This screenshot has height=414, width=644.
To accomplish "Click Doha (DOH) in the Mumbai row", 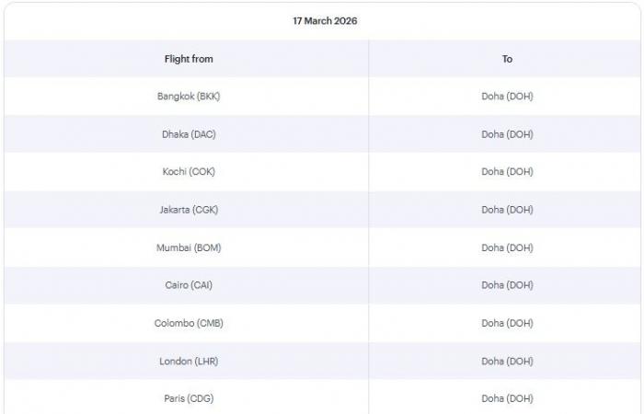I will pos(507,247).
